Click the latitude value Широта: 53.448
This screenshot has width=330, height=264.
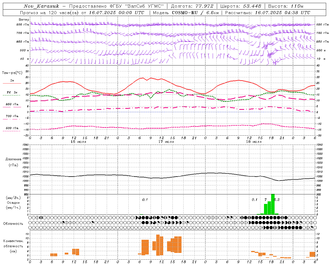click(x=241, y=6)
